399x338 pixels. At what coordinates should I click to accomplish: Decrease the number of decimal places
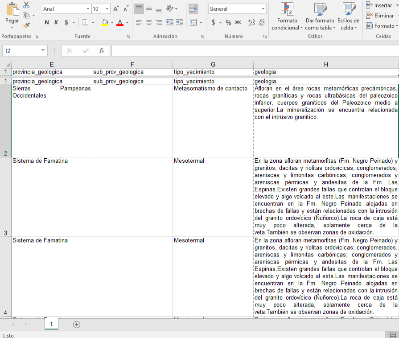click(x=261, y=22)
